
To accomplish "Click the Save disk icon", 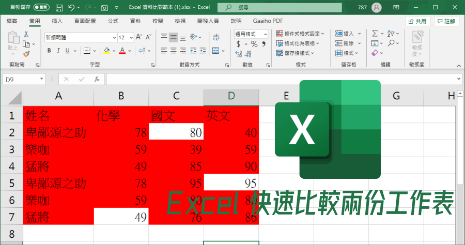I will pos(59,7).
